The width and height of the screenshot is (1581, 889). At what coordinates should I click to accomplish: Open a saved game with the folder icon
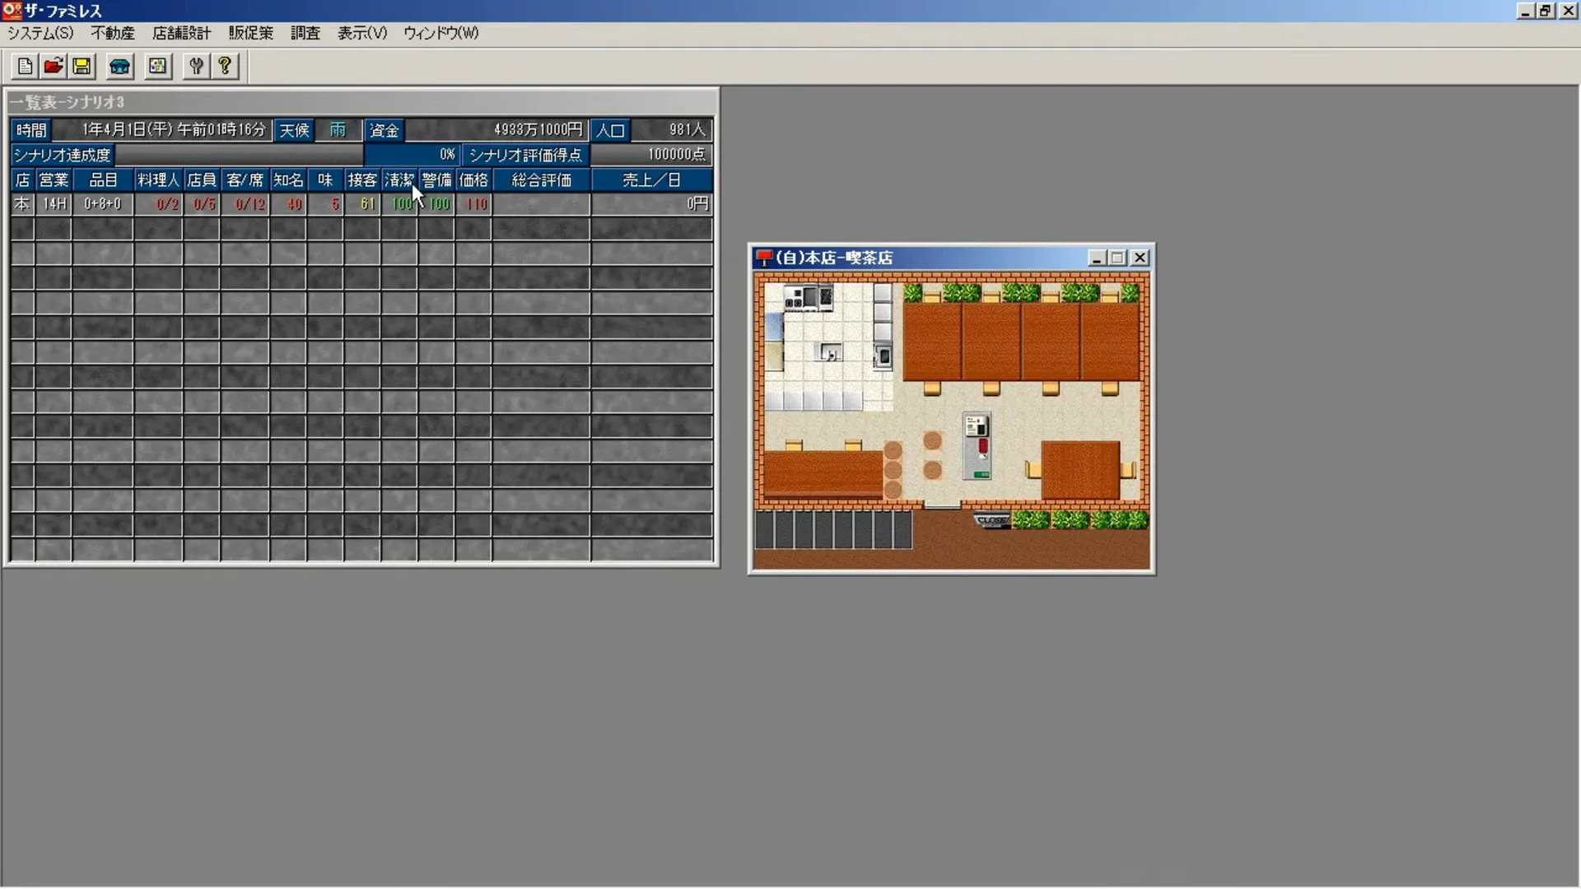pos(53,66)
